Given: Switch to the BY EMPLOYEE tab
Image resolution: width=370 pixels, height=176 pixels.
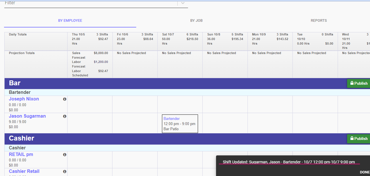Looking at the screenshot, I should pos(70,21).
